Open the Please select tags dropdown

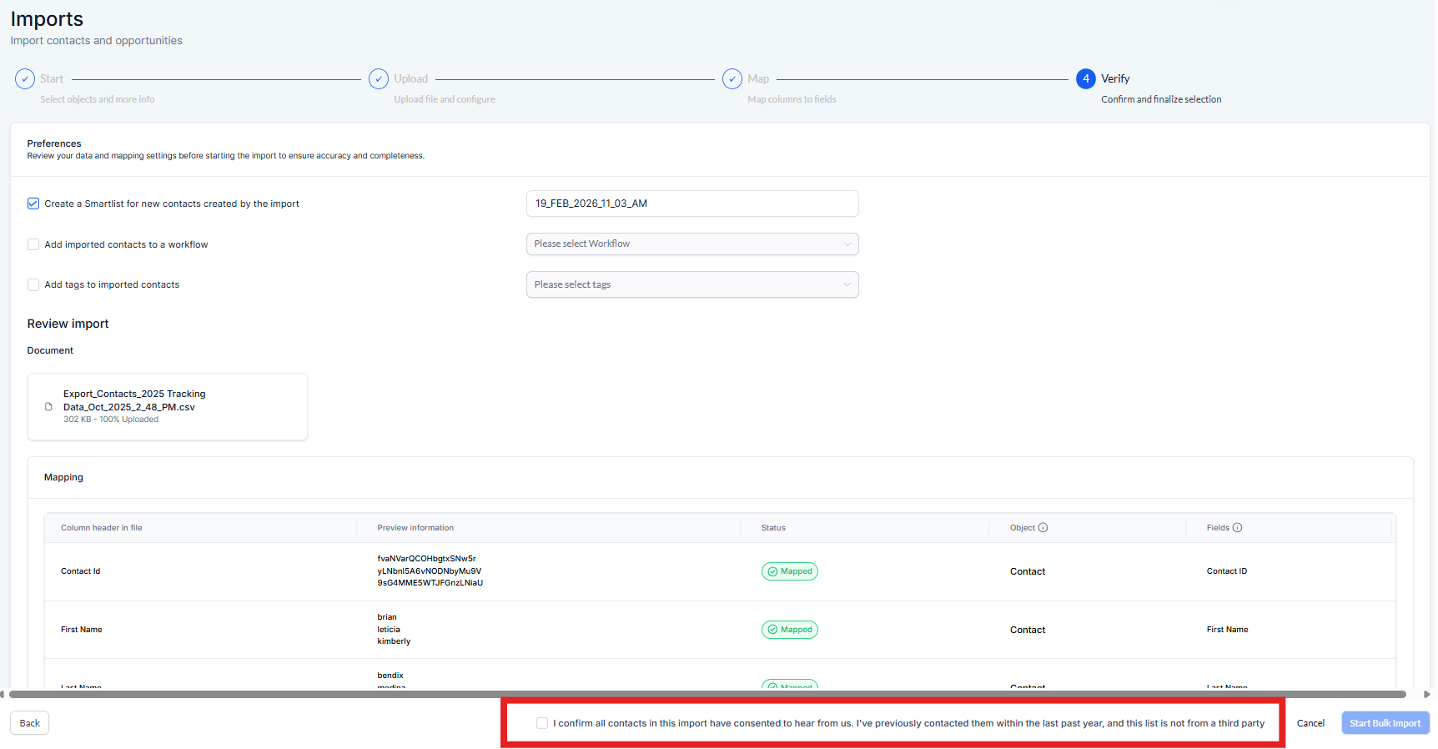click(692, 284)
